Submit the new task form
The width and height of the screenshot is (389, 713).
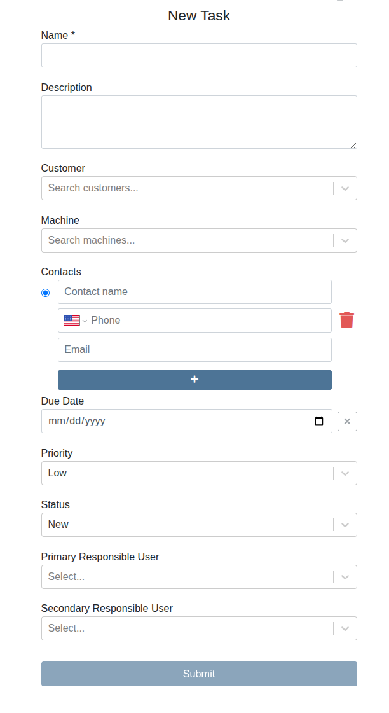click(199, 674)
